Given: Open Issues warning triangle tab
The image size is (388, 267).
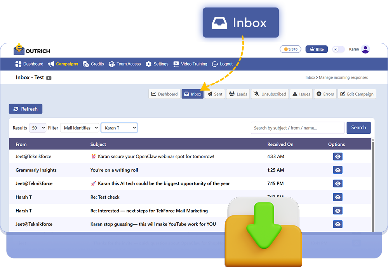Looking at the screenshot, I should (x=301, y=94).
